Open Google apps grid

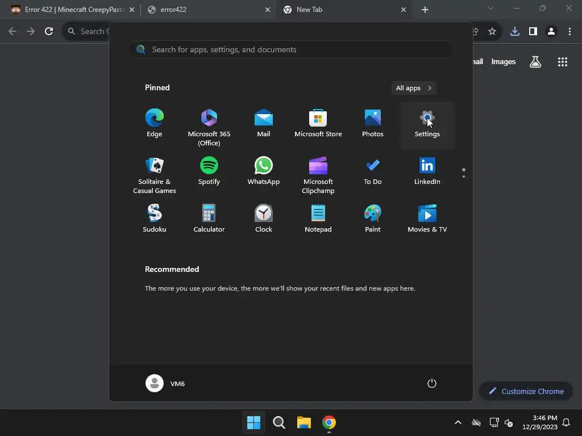click(x=562, y=61)
